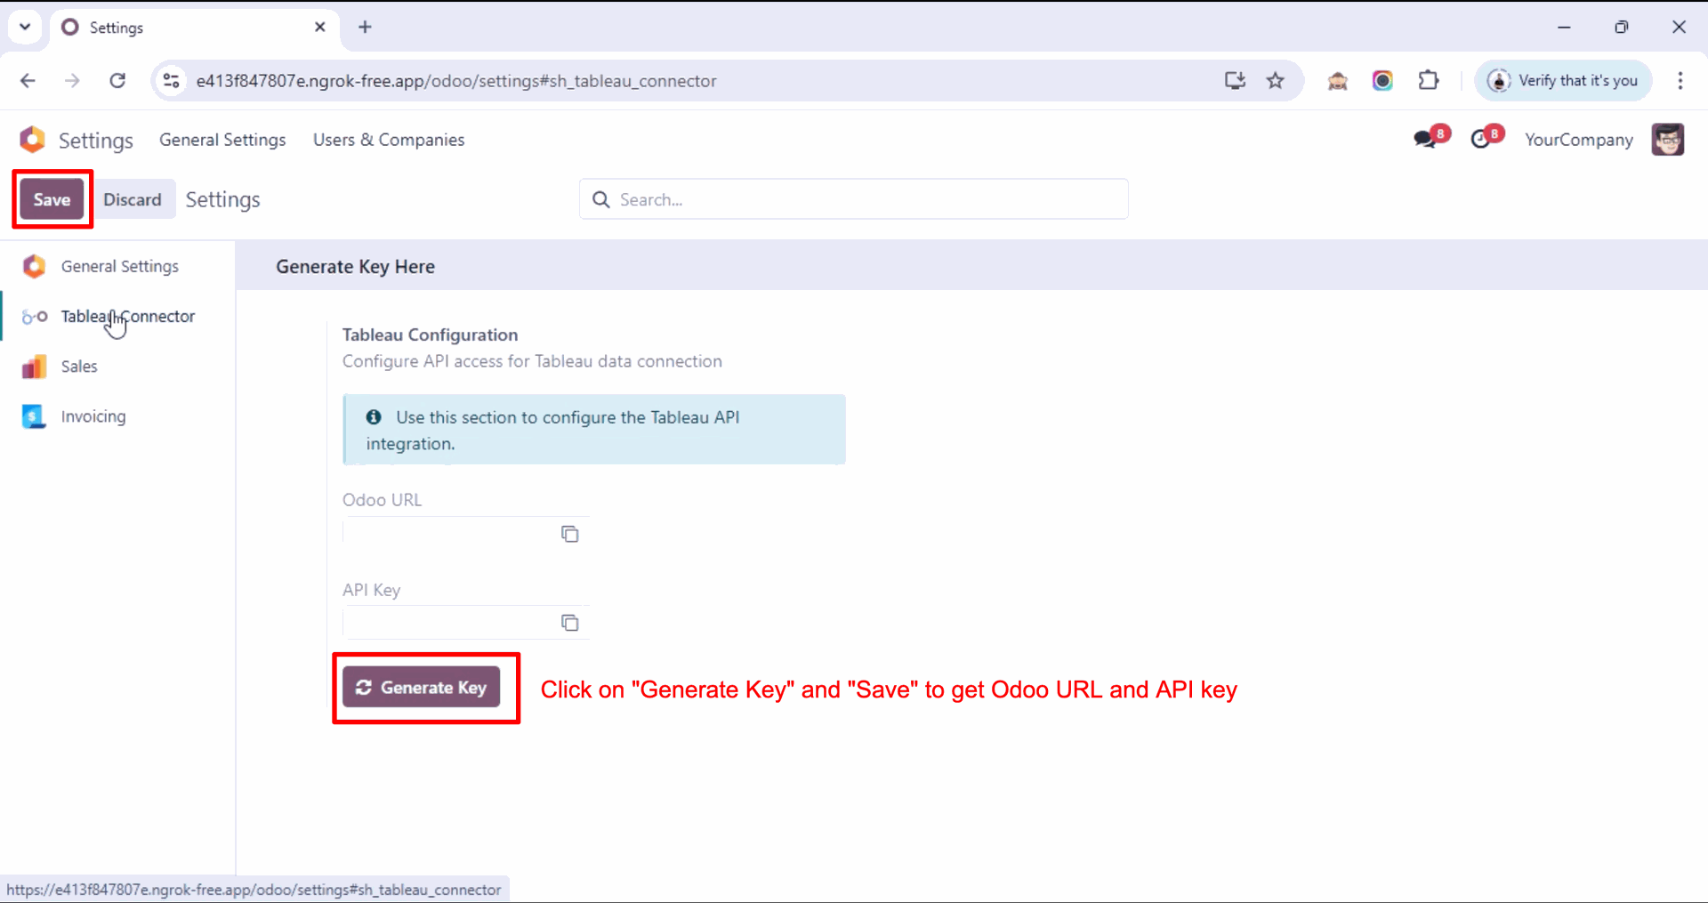
Task: Open the General Settings menu
Action: pyautogui.click(x=222, y=140)
